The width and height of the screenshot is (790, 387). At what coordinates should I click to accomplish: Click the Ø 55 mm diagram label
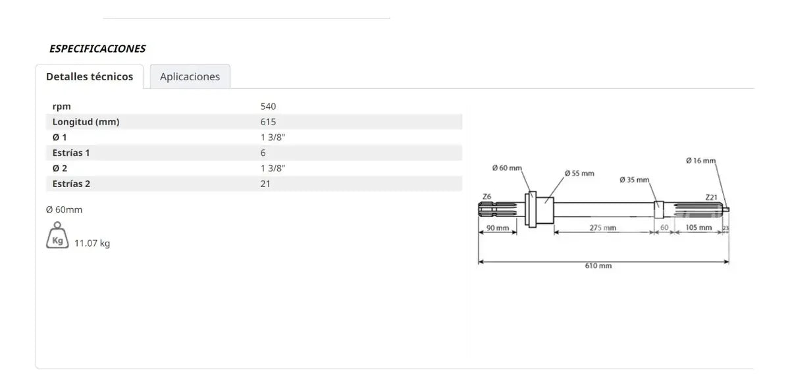(x=579, y=173)
